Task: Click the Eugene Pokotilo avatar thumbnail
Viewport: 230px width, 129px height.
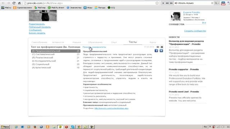Action: point(176,16)
